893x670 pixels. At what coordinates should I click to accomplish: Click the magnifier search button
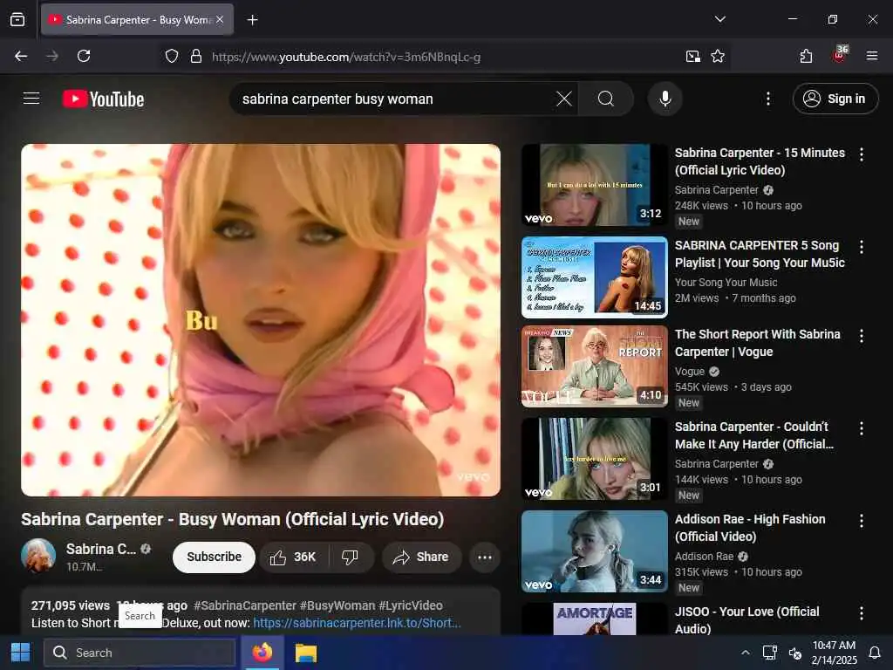[606, 99]
